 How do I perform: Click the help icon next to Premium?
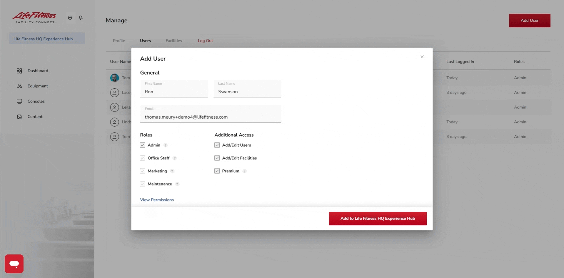click(244, 171)
